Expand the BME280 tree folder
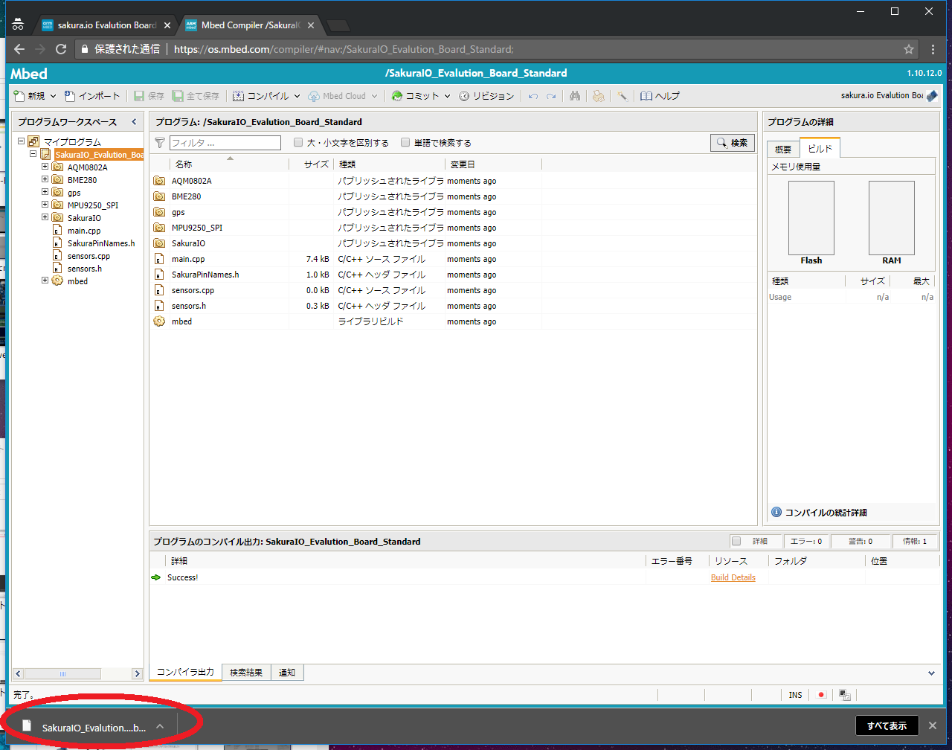952x750 pixels. [45, 179]
